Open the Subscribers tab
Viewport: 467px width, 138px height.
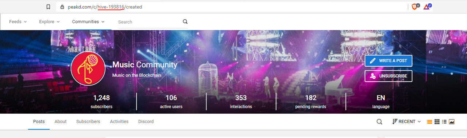click(x=88, y=122)
